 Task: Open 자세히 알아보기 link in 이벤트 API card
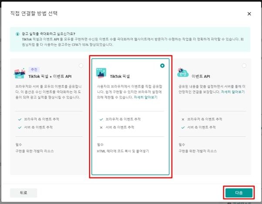click(232, 92)
